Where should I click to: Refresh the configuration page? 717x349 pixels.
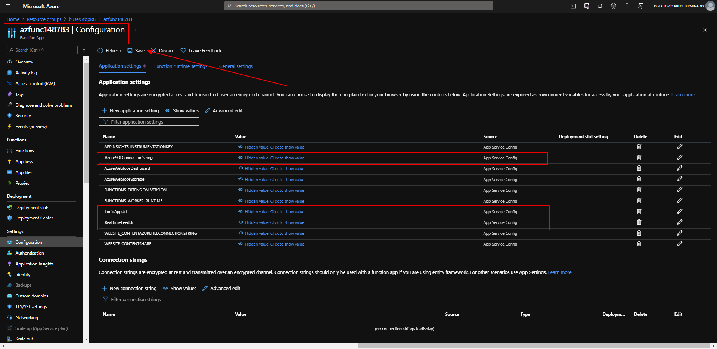click(x=109, y=50)
